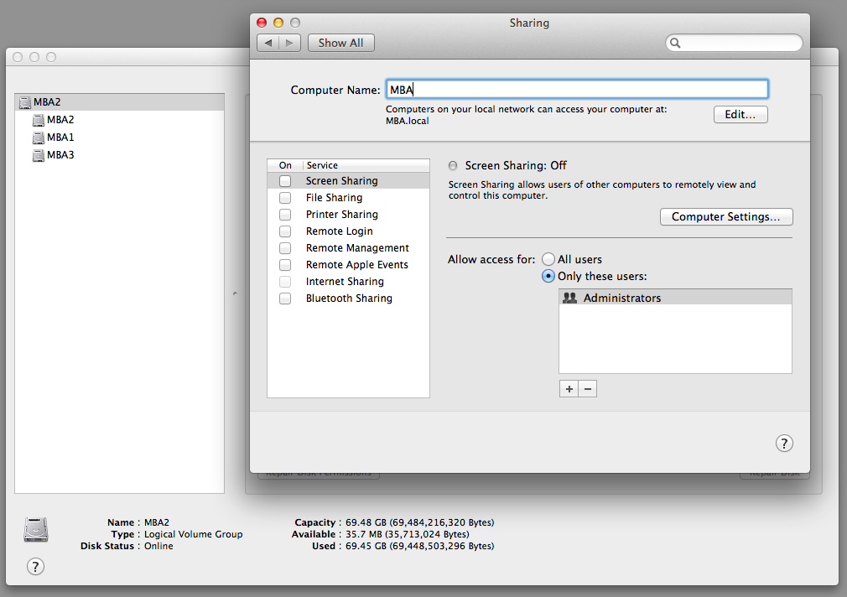847x597 pixels.
Task: Click the Edit... button for local hostname
Action: pyautogui.click(x=740, y=115)
